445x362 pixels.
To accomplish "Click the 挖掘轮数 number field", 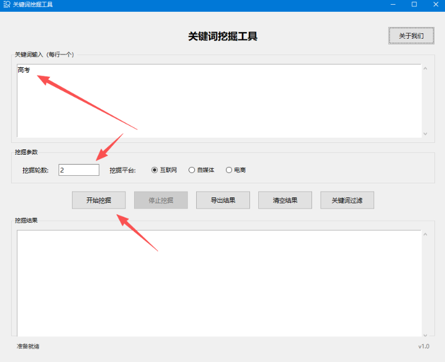I will (x=78, y=170).
